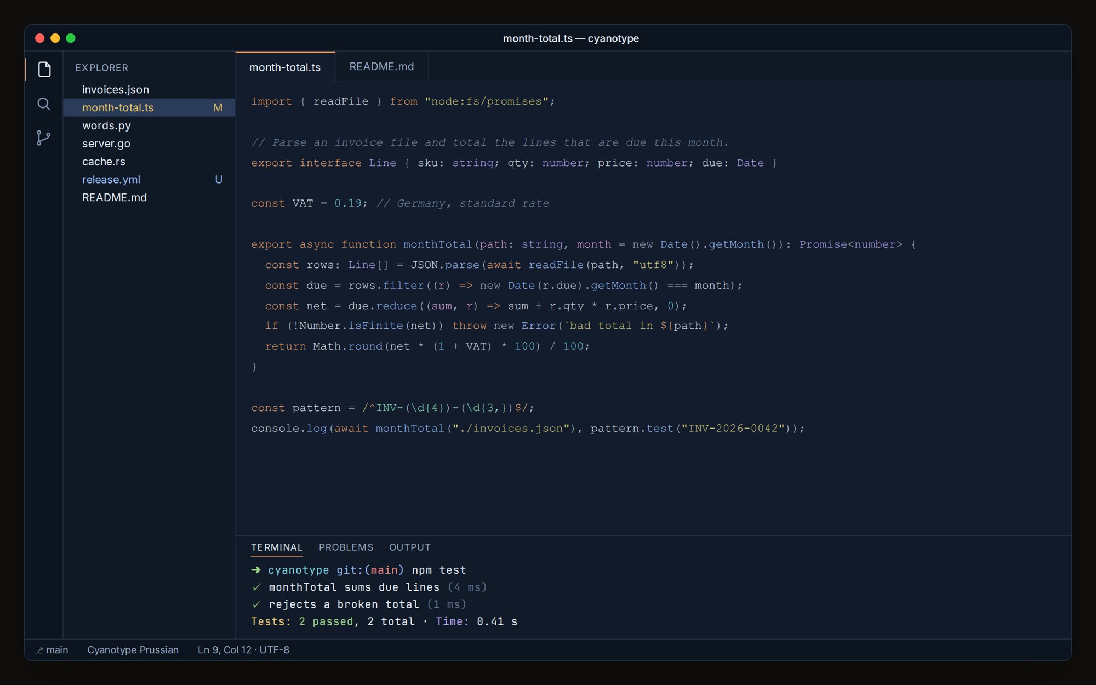The image size is (1096, 685).
Task: Select the TERMINAL panel tab
Action: 277,547
